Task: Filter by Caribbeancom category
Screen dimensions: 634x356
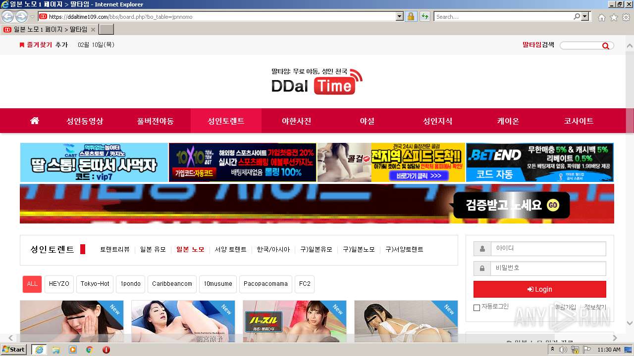Action: (x=172, y=284)
